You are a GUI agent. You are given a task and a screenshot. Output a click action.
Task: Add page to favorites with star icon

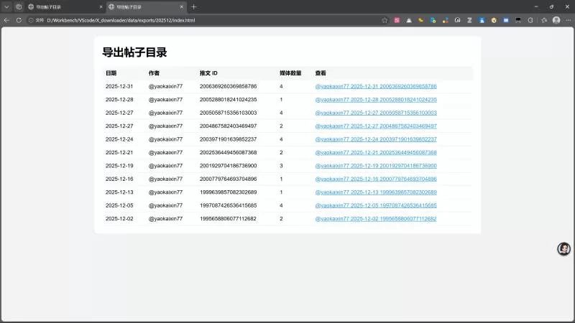[x=385, y=21]
